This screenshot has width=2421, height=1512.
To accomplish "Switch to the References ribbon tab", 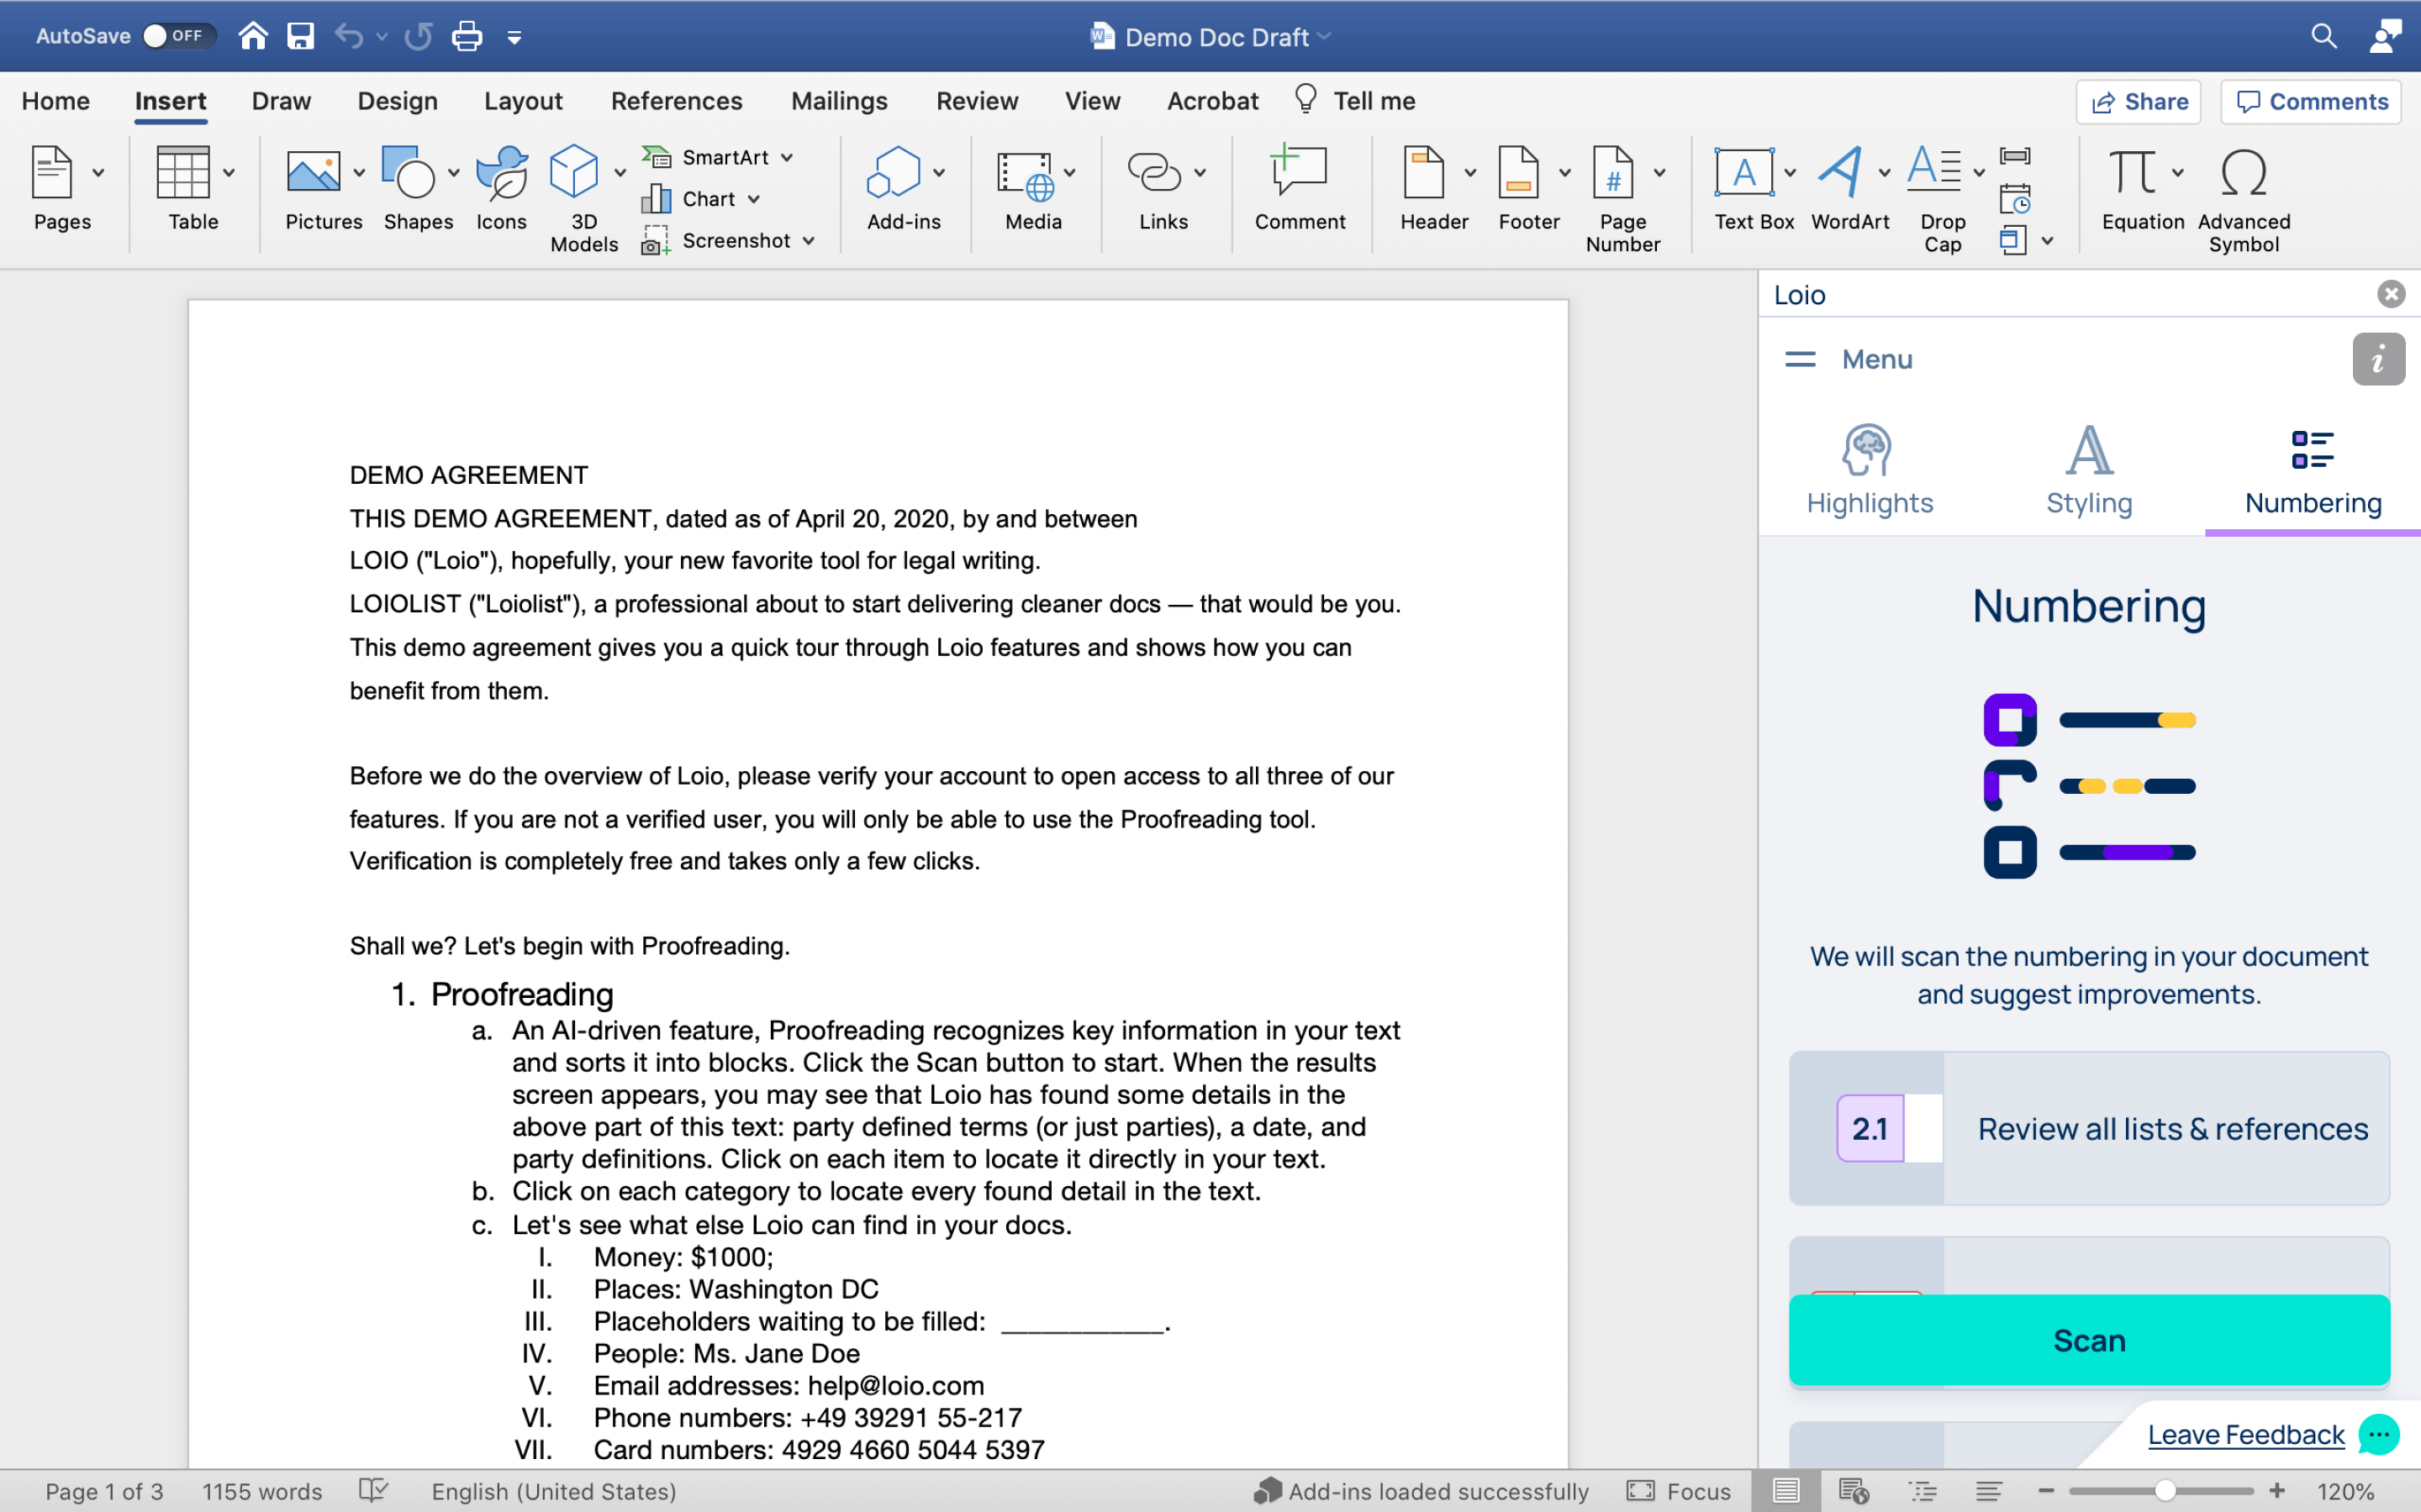I will [x=676, y=101].
